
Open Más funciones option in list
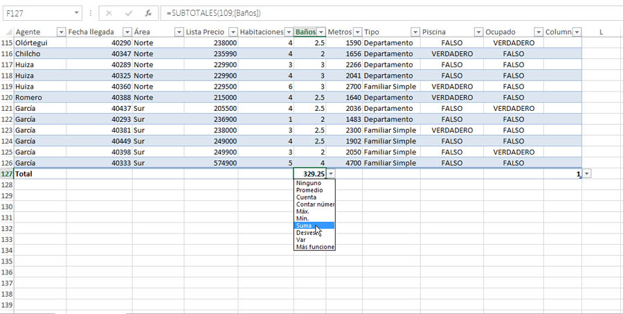(315, 247)
